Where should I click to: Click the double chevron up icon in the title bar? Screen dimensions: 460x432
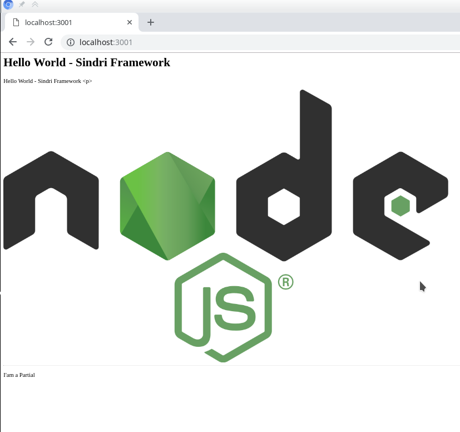tap(35, 4)
